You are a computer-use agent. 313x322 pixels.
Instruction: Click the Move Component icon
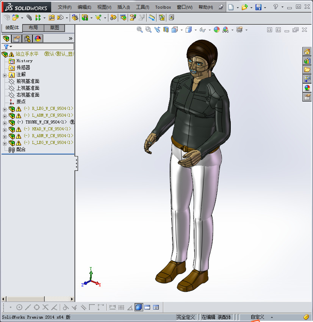pyautogui.click(x=60, y=17)
